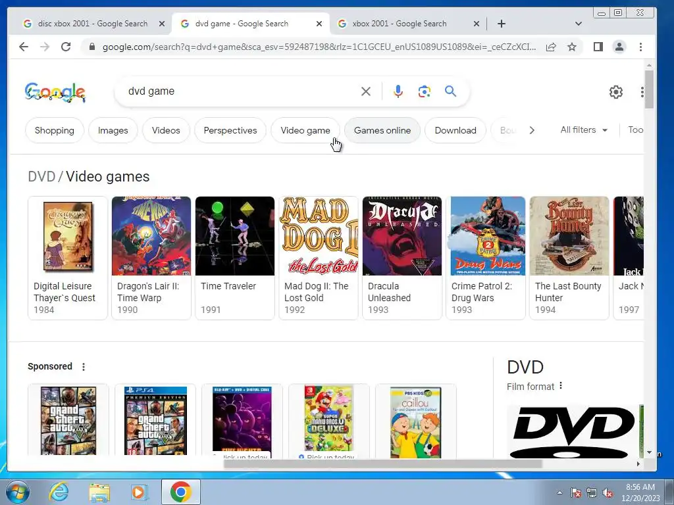Screen dimensions: 674x505
Task: Open taskbar clock showing 8:56 AM
Action: coord(640,493)
